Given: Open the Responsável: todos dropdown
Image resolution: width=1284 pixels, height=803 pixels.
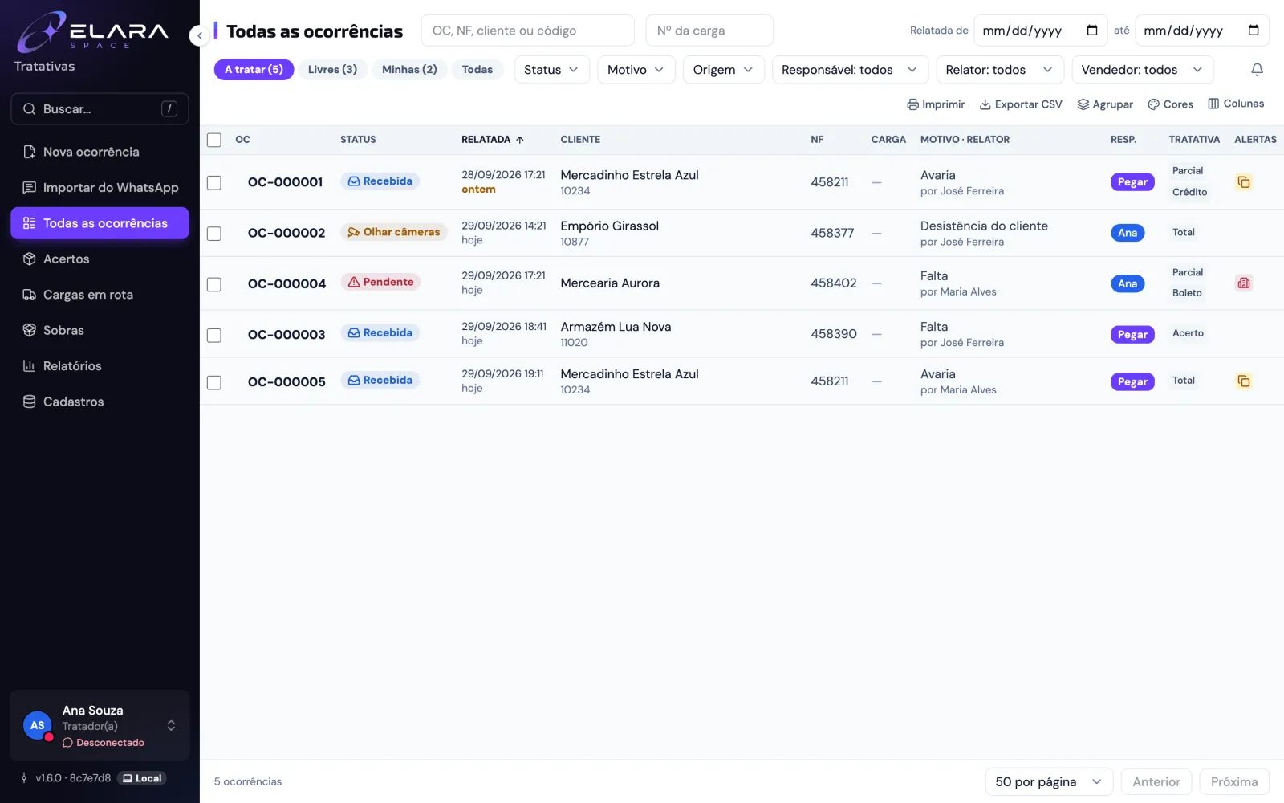Looking at the screenshot, I should point(849,70).
